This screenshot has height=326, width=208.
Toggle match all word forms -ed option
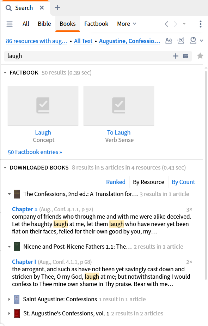[181, 40]
